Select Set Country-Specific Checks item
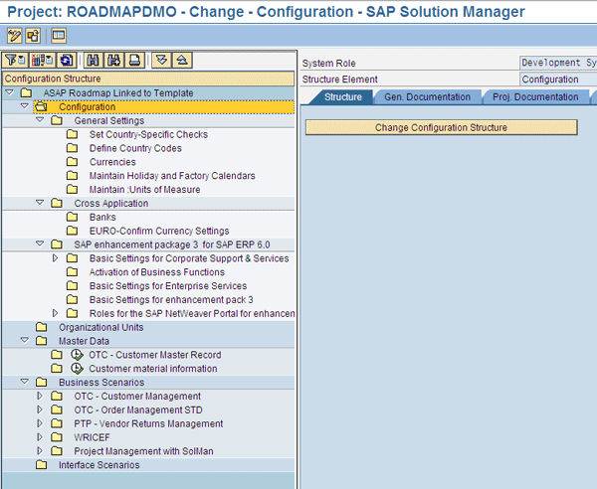Image resolution: width=597 pixels, height=489 pixels. pyautogui.click(x=148, y=134)
